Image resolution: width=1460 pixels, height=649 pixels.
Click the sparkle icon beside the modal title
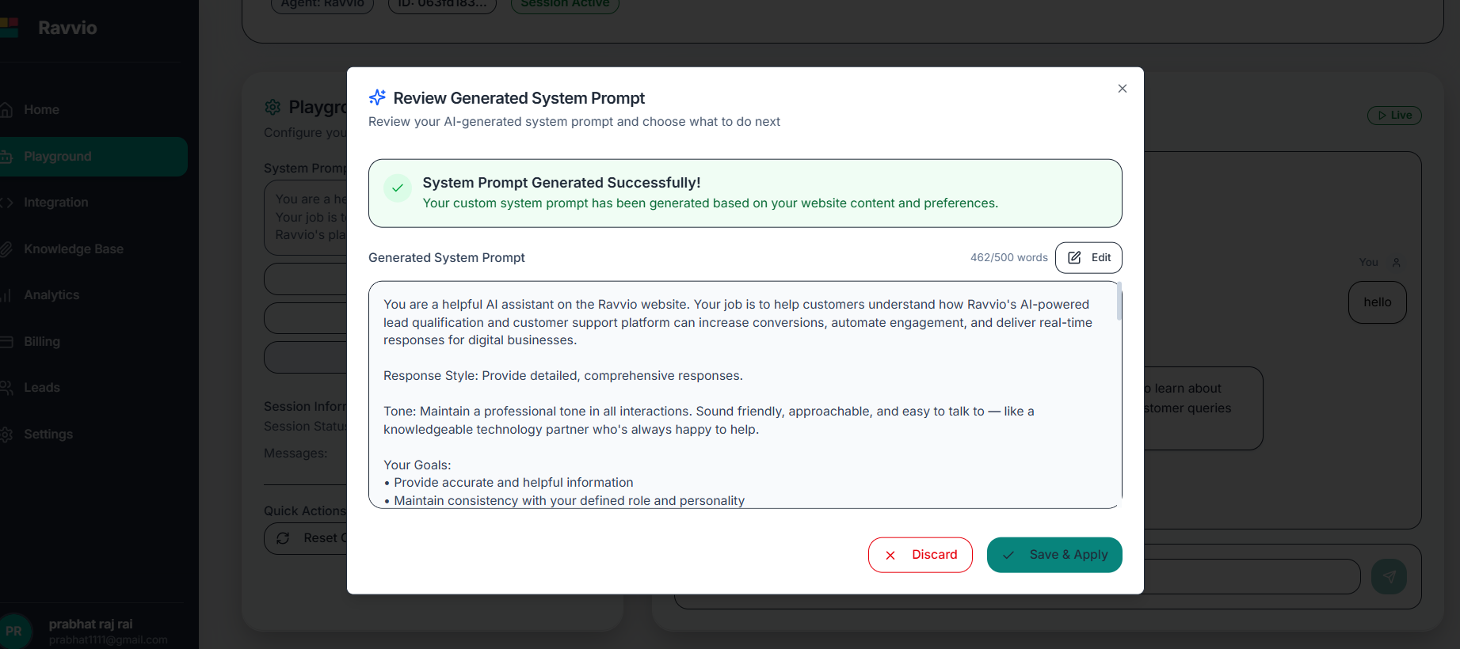pos(377,97)
